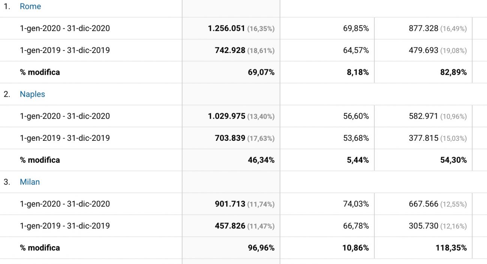Select the 46,34% change value for Naples

pyautogui.click(x=261, y=160)
